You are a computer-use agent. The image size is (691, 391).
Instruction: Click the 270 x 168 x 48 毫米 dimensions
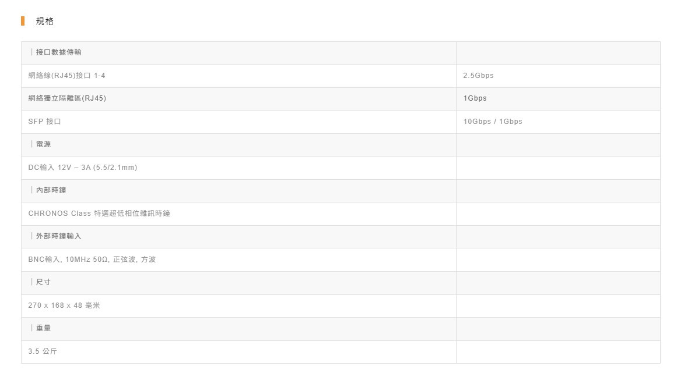[x=64, y=305]
